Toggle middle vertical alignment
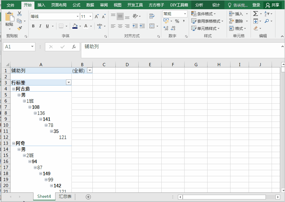The width and height of the screenshot is (285, 202). (x=120, y=16)
